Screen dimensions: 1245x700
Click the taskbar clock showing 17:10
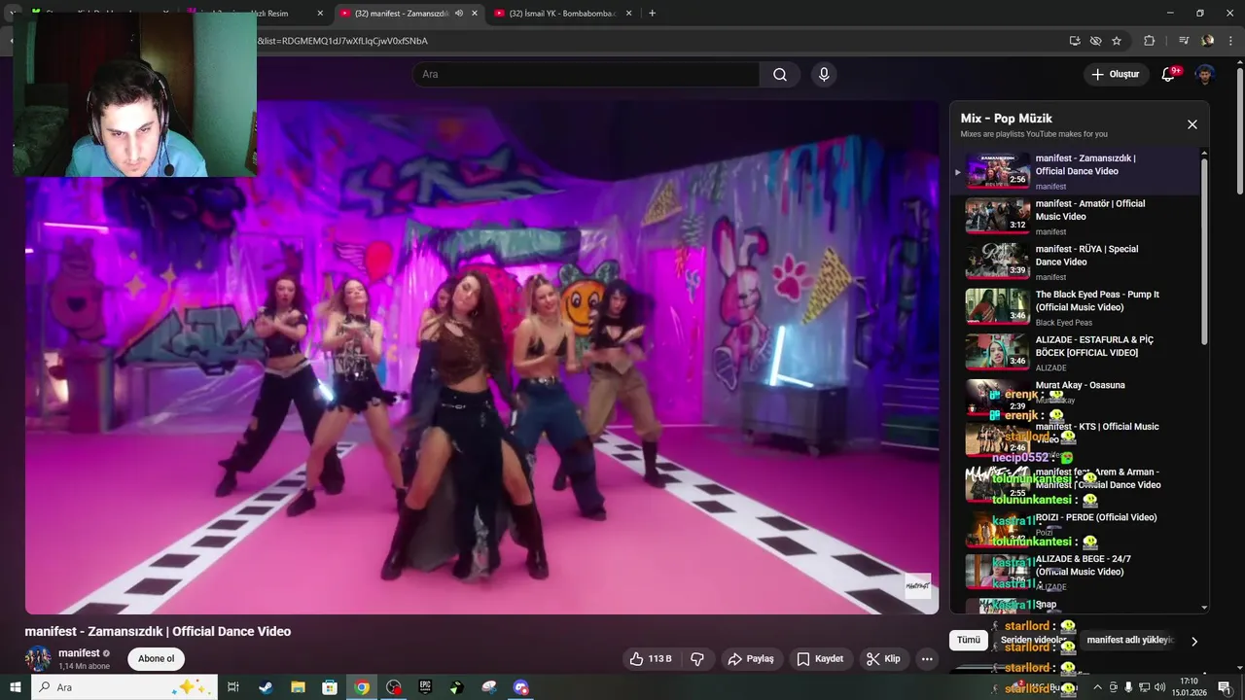1189,687
